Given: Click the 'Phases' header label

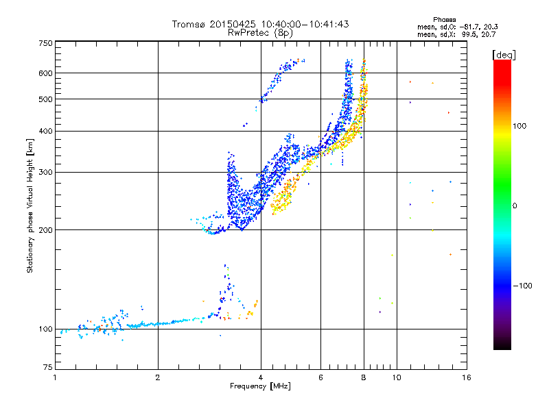Looking at the screenshot, I should pos(444,20).
